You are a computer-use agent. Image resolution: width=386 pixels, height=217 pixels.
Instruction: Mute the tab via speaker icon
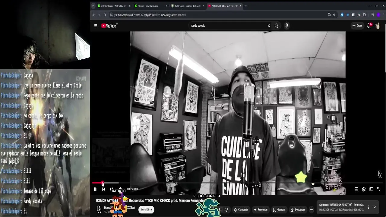coord(236,6)
